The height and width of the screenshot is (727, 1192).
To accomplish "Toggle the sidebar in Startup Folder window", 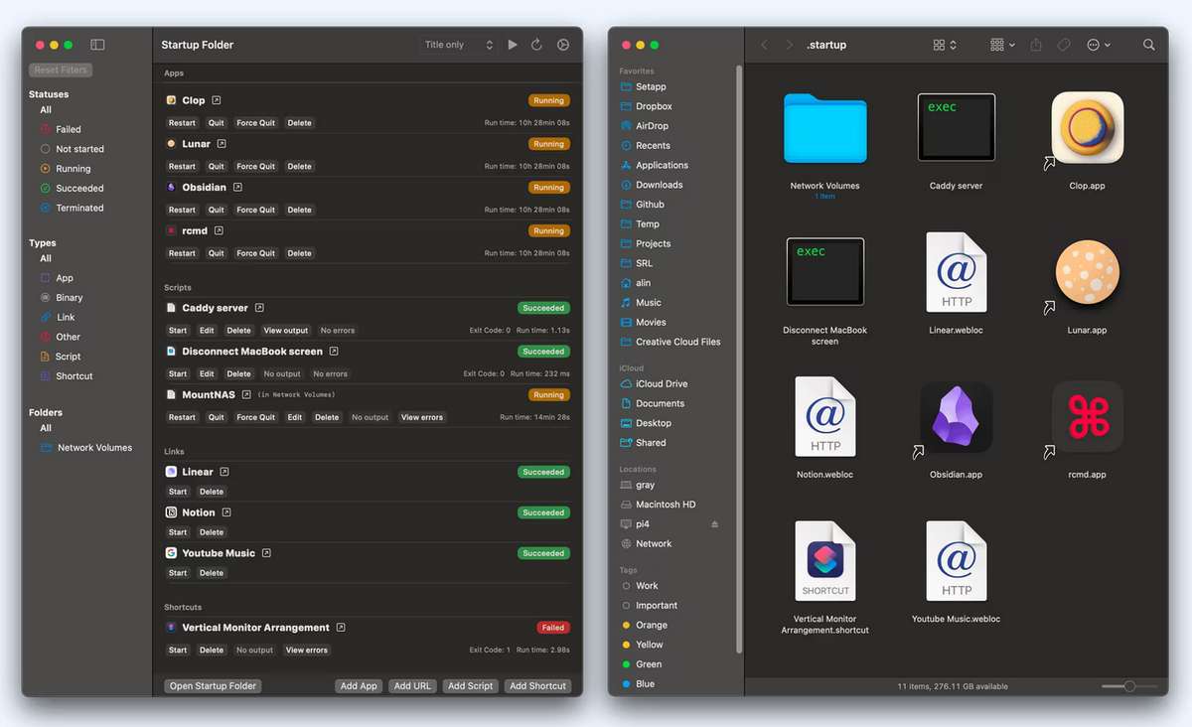I will [x=97, y=45].
